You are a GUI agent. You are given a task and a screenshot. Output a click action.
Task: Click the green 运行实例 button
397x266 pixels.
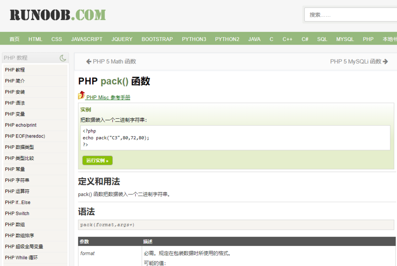[97, 160]
